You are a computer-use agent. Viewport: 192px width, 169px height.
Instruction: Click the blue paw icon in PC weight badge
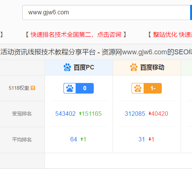click(x=70, y=88)
